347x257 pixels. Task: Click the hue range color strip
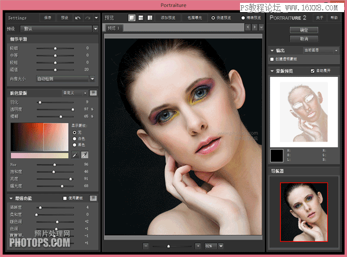click(x=39, y=155)
